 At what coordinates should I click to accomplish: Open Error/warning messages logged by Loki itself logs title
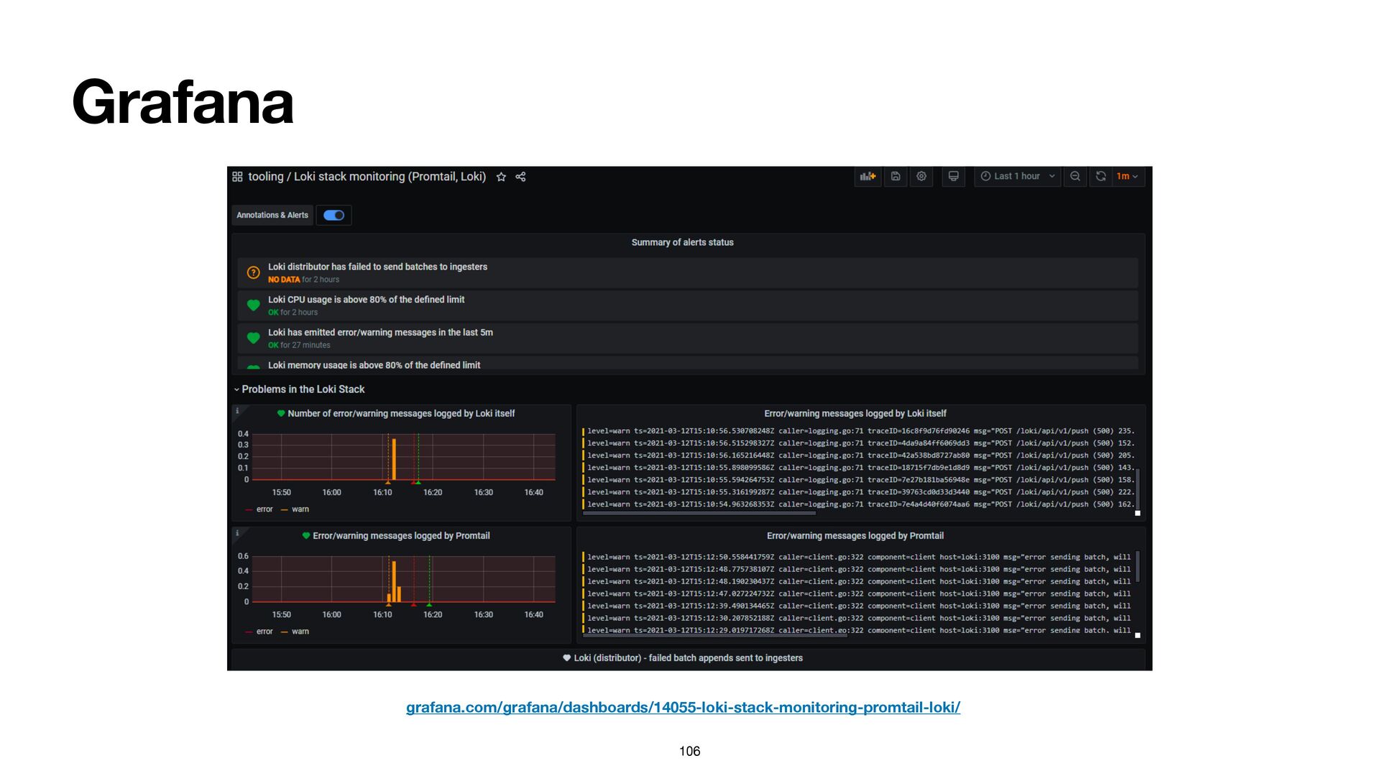tap(855, 414)
